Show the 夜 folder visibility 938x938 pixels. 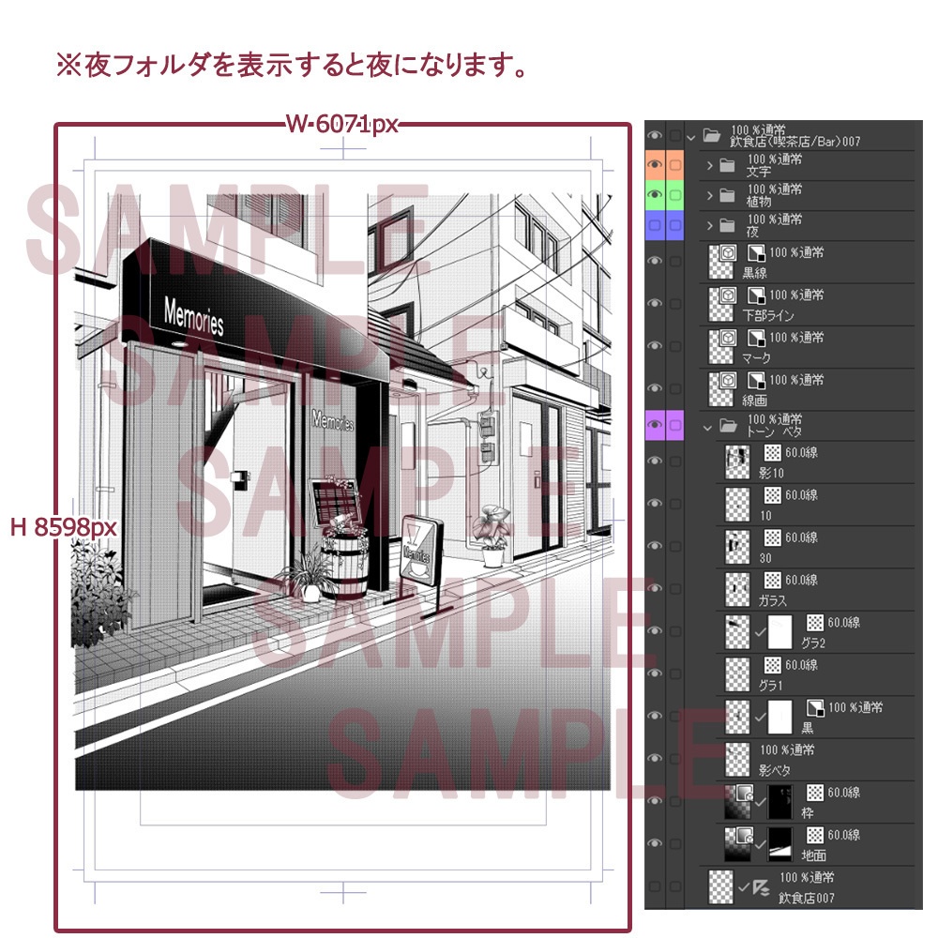(x=657, y=224)
